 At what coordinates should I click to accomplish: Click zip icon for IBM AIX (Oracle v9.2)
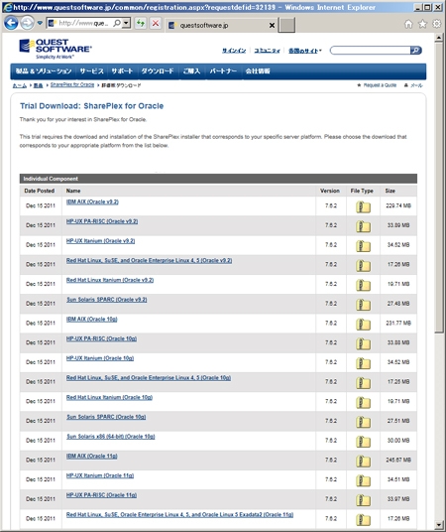pyautogui.click(x=363, y=206)
